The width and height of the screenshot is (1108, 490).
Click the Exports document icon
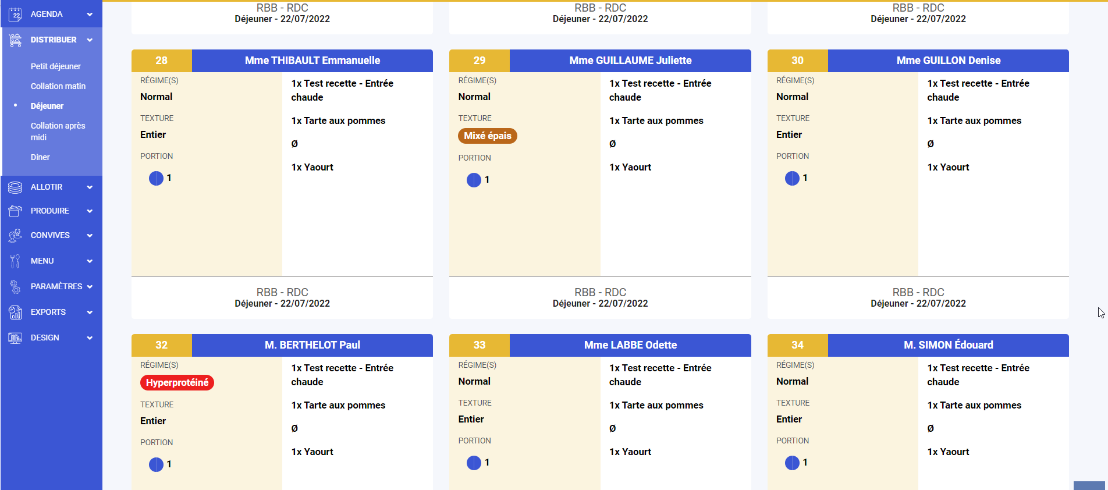(x=15, y=313)
